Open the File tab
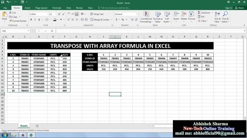 click(x=5, y=8)
